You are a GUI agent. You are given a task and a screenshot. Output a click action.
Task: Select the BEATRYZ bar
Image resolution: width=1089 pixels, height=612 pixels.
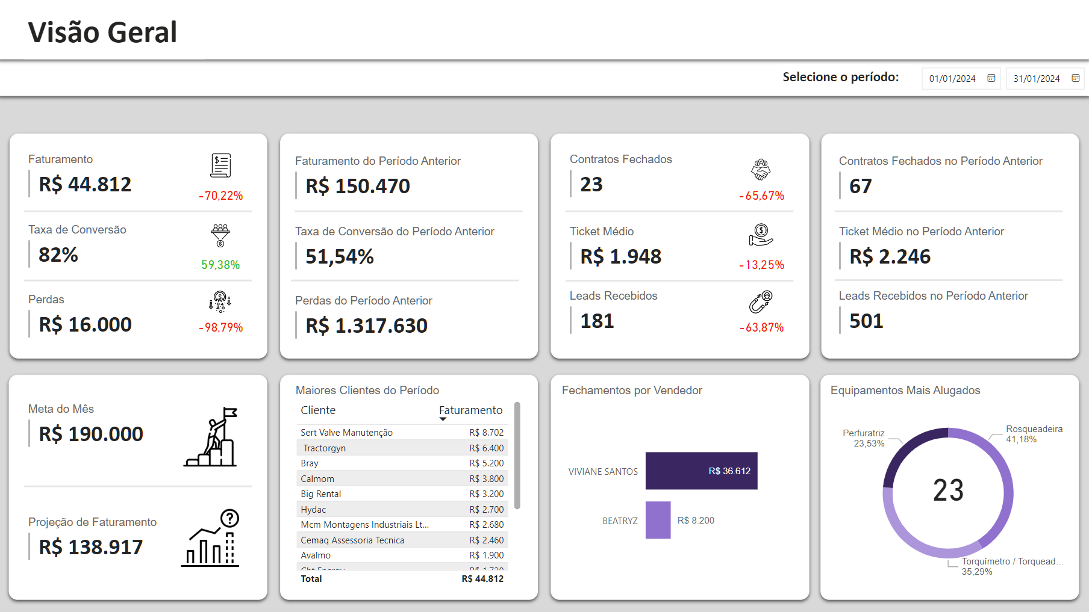coord(658,520)
